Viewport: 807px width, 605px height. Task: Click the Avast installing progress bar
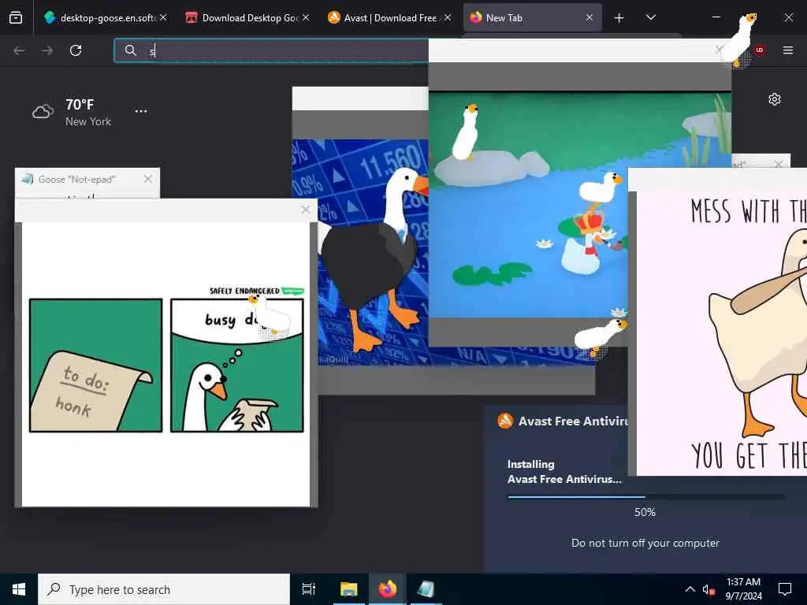coord(646,497)
